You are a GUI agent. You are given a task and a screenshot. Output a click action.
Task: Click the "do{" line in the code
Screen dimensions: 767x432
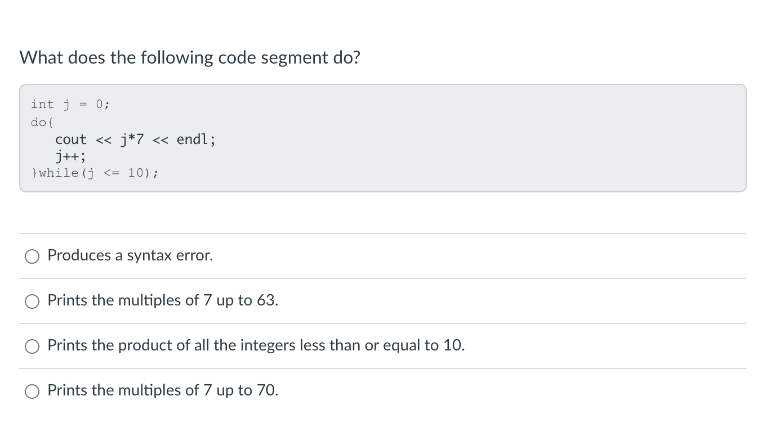tap(42, 121)
